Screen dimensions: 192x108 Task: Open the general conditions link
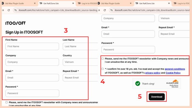[x=175, y=69]
